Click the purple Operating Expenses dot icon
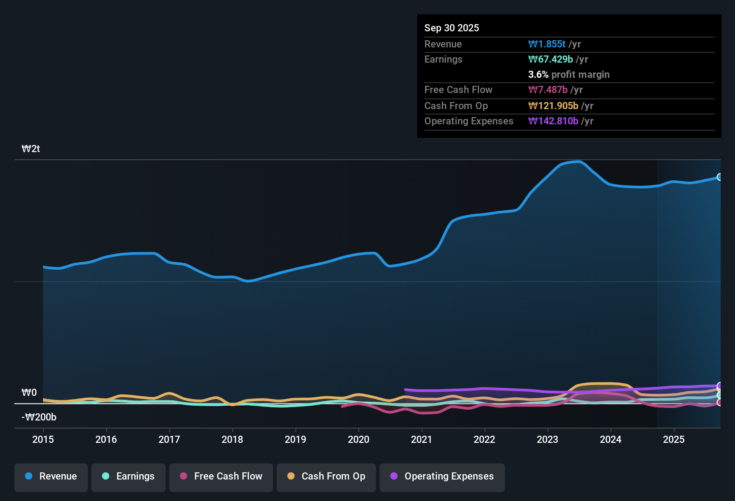This screenshot has width=735, height=501. click(393, 476)
